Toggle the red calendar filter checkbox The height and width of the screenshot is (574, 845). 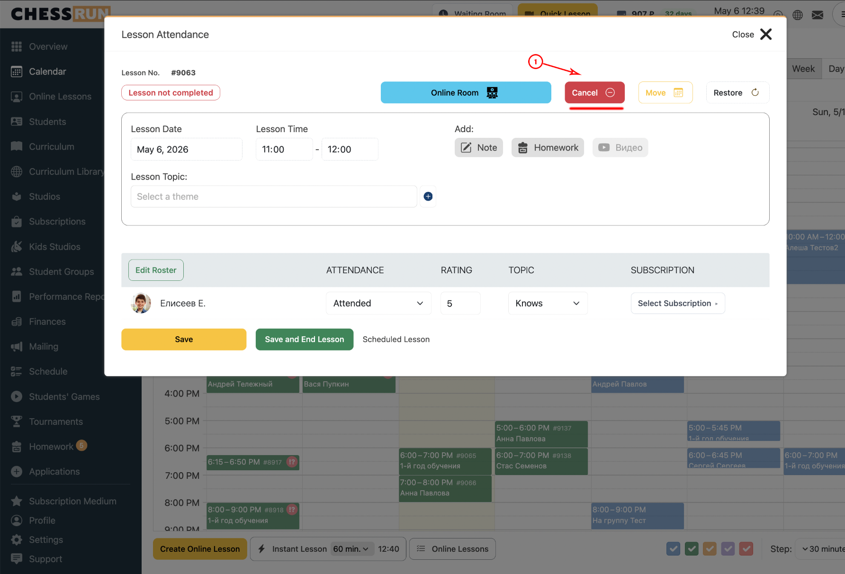(x=746, y=549)
